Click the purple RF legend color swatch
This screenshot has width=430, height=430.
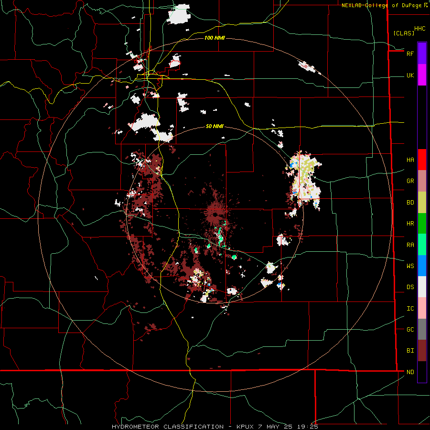click(422, 54)
